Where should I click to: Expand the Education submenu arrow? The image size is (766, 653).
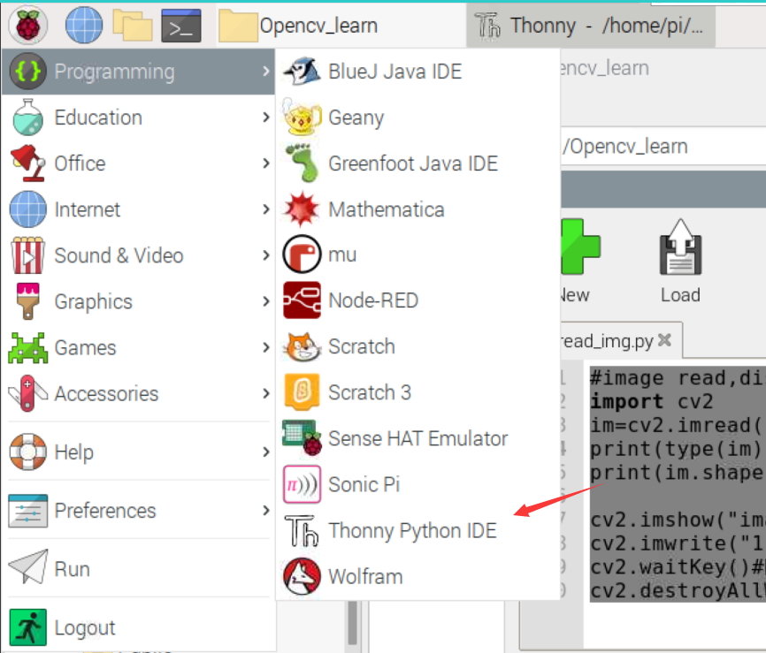(265, 118)
